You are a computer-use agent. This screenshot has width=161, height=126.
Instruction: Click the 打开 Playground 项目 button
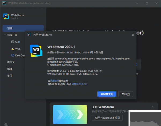107,118
